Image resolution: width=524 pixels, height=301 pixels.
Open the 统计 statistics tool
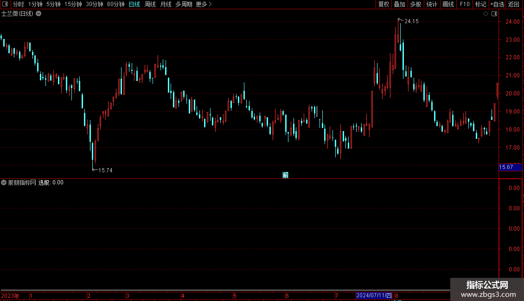[432, 4]
